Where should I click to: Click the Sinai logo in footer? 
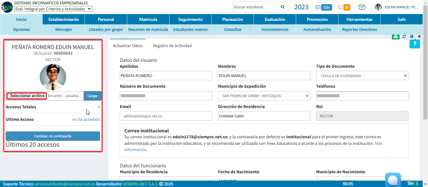(413, 183)
